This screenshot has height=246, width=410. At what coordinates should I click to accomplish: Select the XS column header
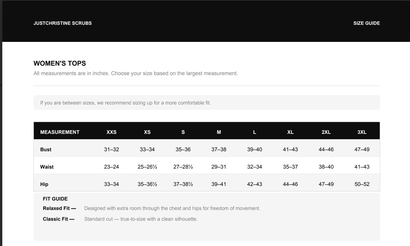tap(147, 132)
